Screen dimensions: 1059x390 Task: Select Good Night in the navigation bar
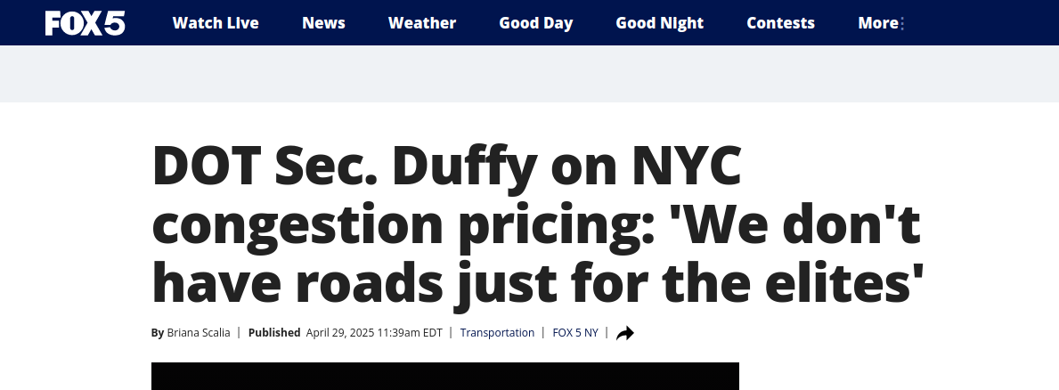pos(659,23)
